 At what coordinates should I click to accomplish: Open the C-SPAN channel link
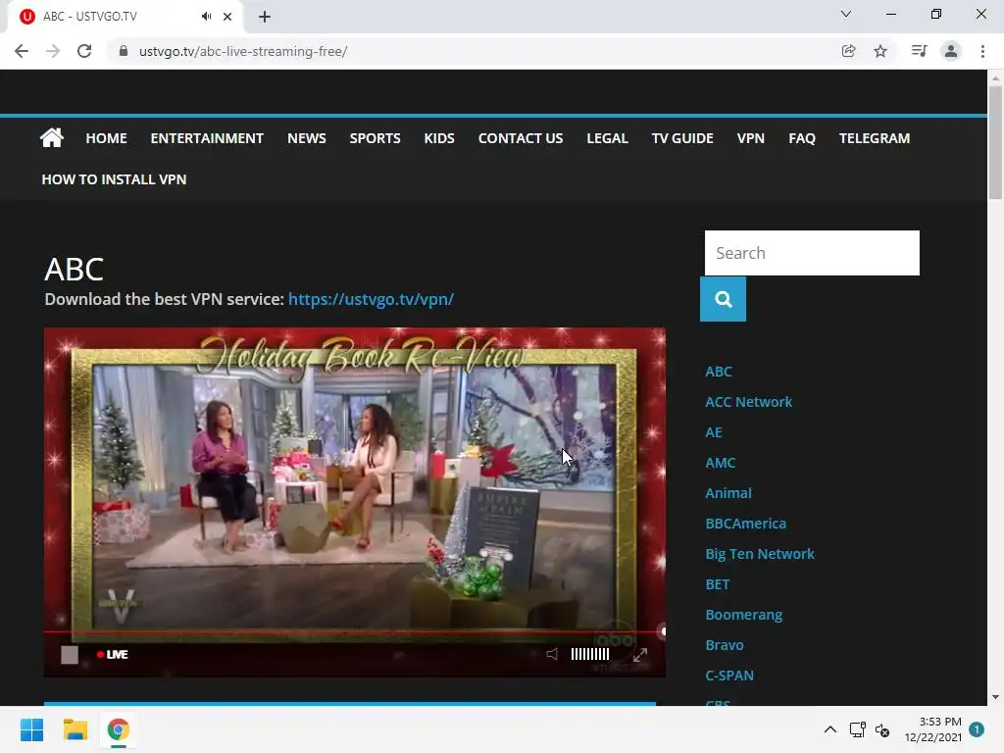coord(729,676)
